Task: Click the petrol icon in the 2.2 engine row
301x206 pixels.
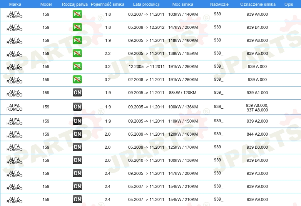Action: click(x=77, y=53)
